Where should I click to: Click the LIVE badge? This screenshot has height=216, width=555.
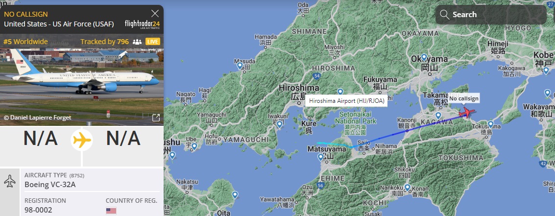coord(152,42)
